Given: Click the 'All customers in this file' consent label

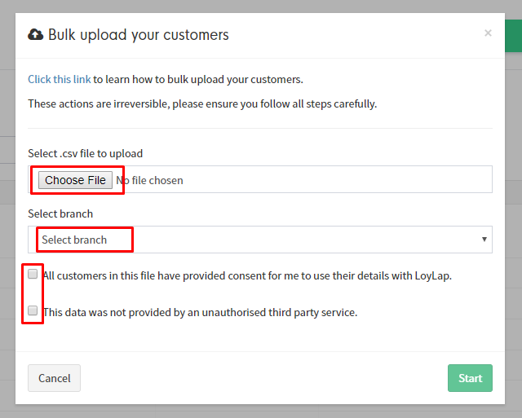Looking at the screenshot, I should click(x=247, y=275).
